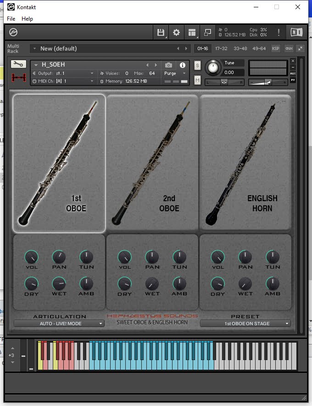Screen dimensions: 312x406
Task: Switch to rack page 49-64
Action: pyautogui.click(x=259, y=48)
